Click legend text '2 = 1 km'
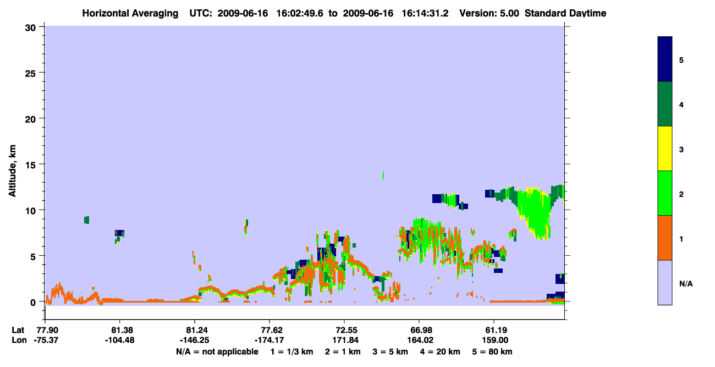 343,352
